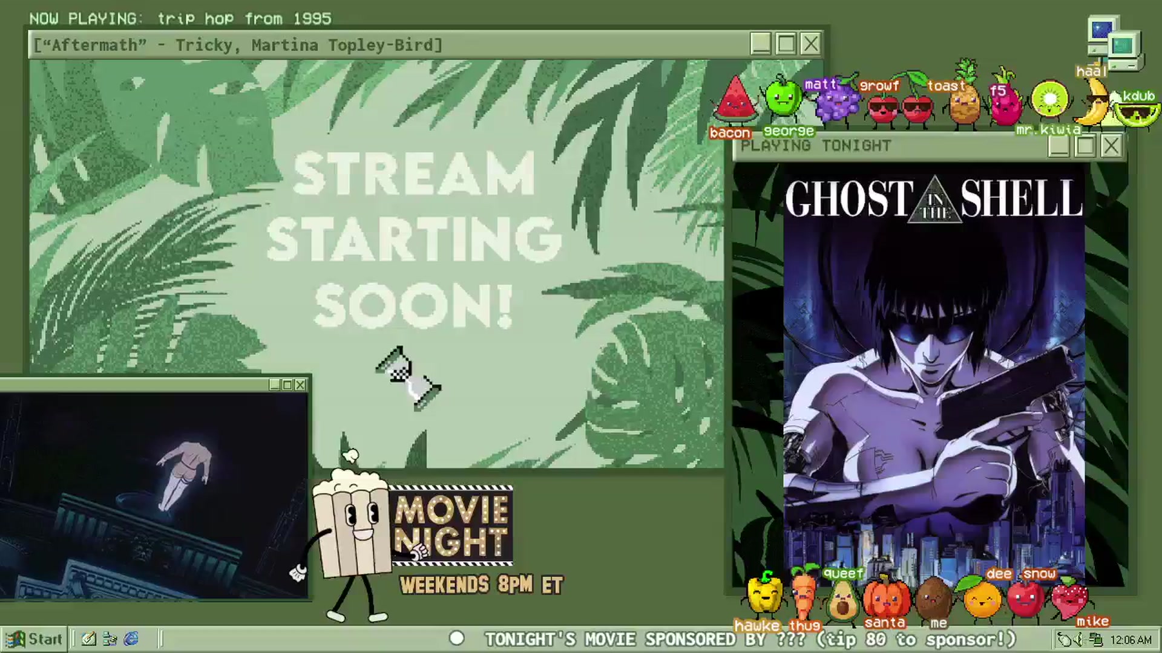Screen dimensions: 1162x653
Task: Click the strawberry character labeled mike
Action: point(1071,597)
